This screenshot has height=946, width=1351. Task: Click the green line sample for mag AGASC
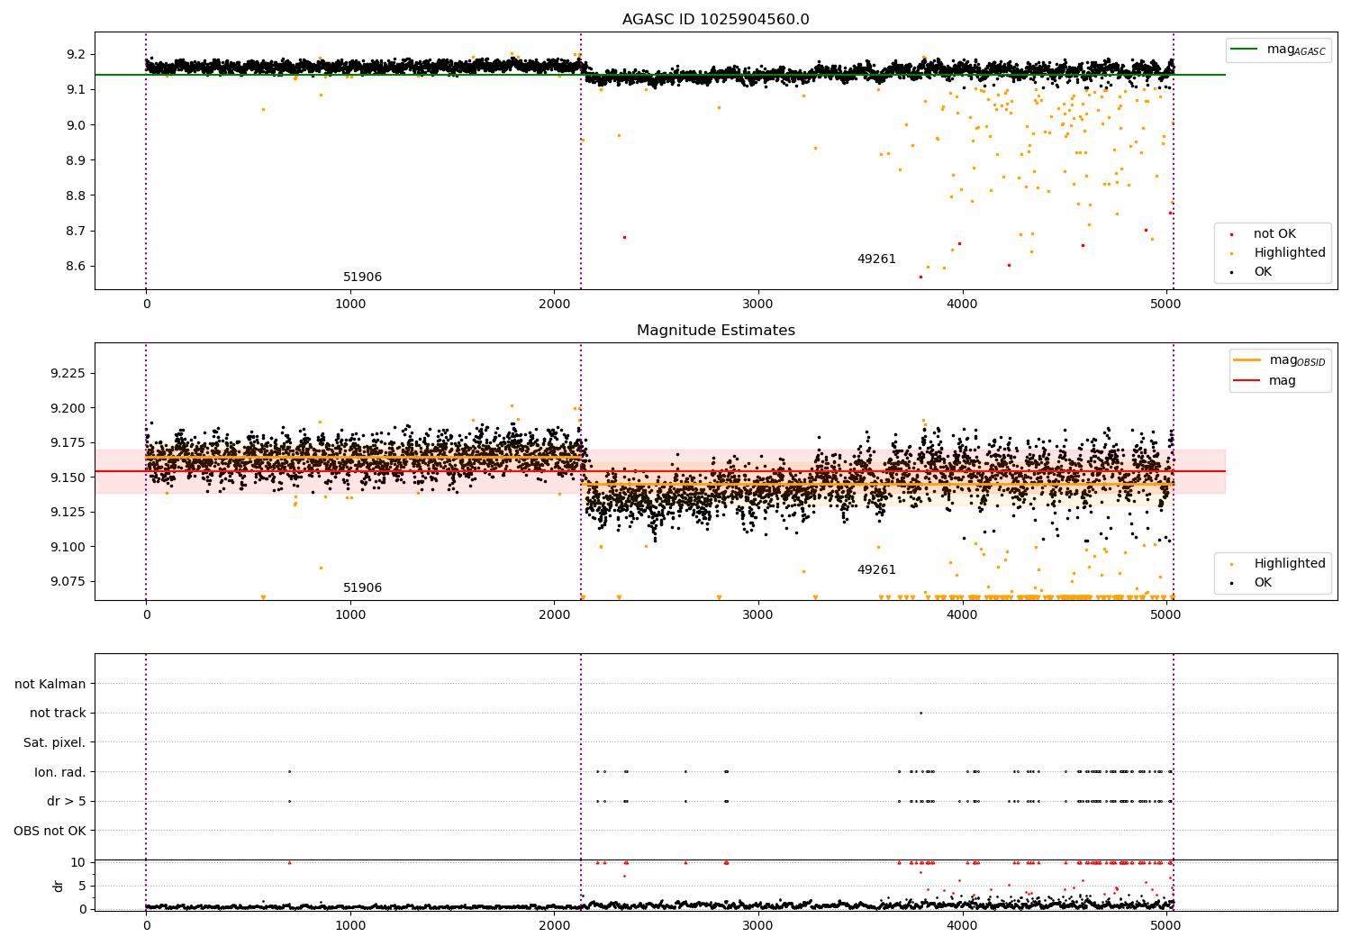click(1244, 50)
